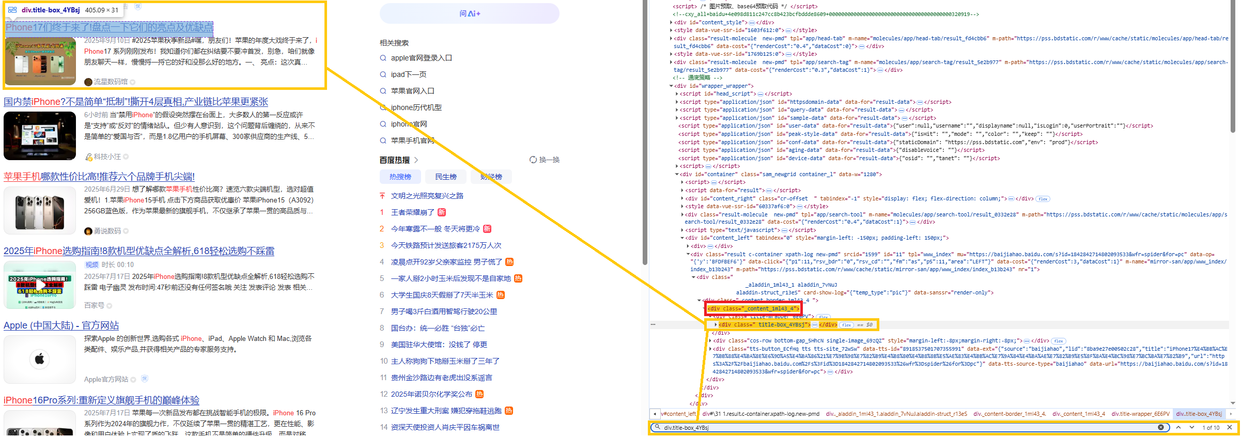
Task: Close the DevTools find bar
Action: click(x=1230, y=427)
